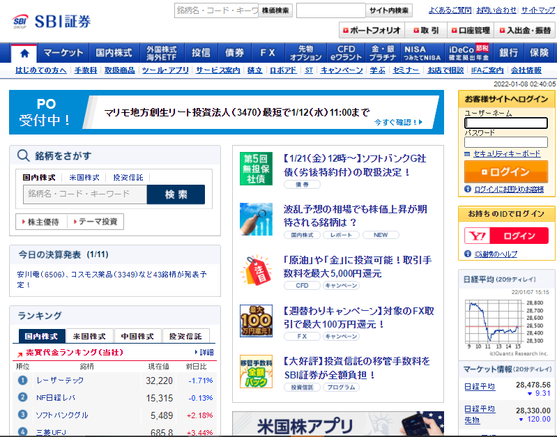Click the magnifier icon beside 銘柄をさがす
Image resolution: width=557 pixels, height=437 pixels.
point(24,155)
